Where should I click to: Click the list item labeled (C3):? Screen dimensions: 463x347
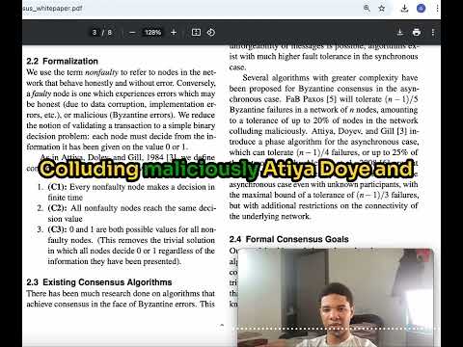[57, 229]
